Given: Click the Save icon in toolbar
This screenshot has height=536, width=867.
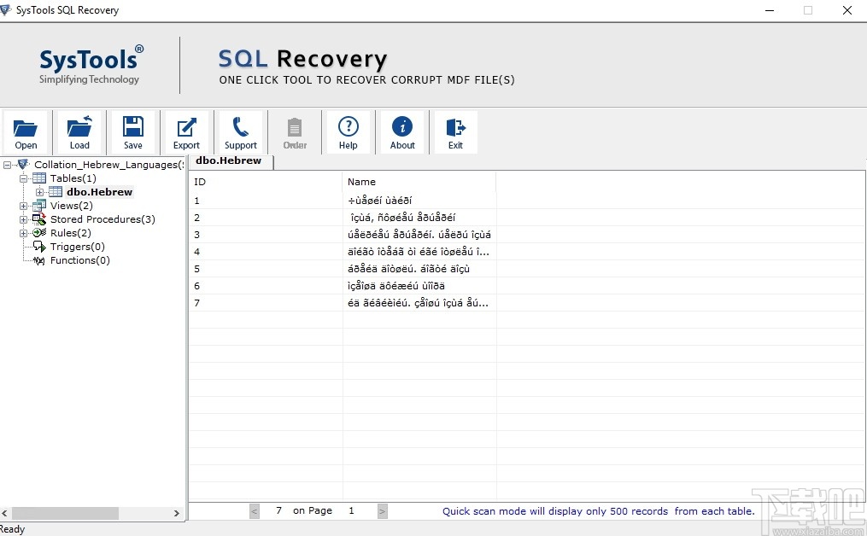Looking at the screenshot, I should [x=133, y=131].
